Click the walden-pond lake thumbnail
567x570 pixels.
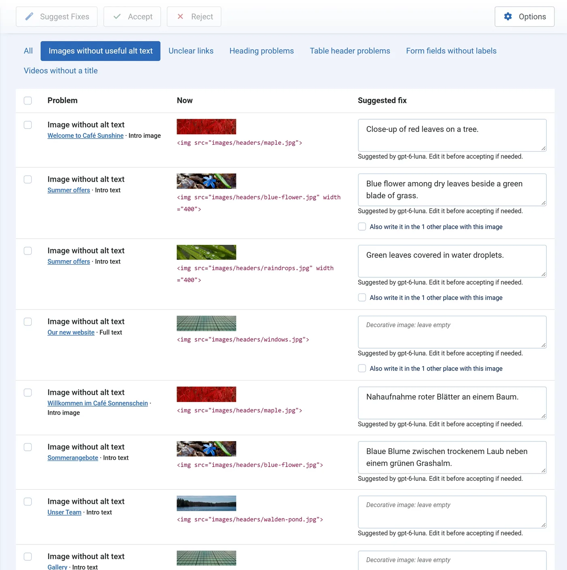(x=206, y=503)
